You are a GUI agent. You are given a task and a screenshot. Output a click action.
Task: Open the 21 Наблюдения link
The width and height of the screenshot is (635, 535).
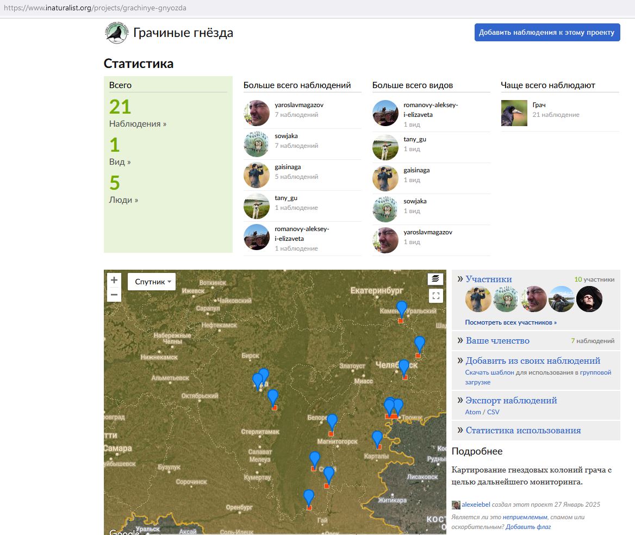tap(138, 113)
